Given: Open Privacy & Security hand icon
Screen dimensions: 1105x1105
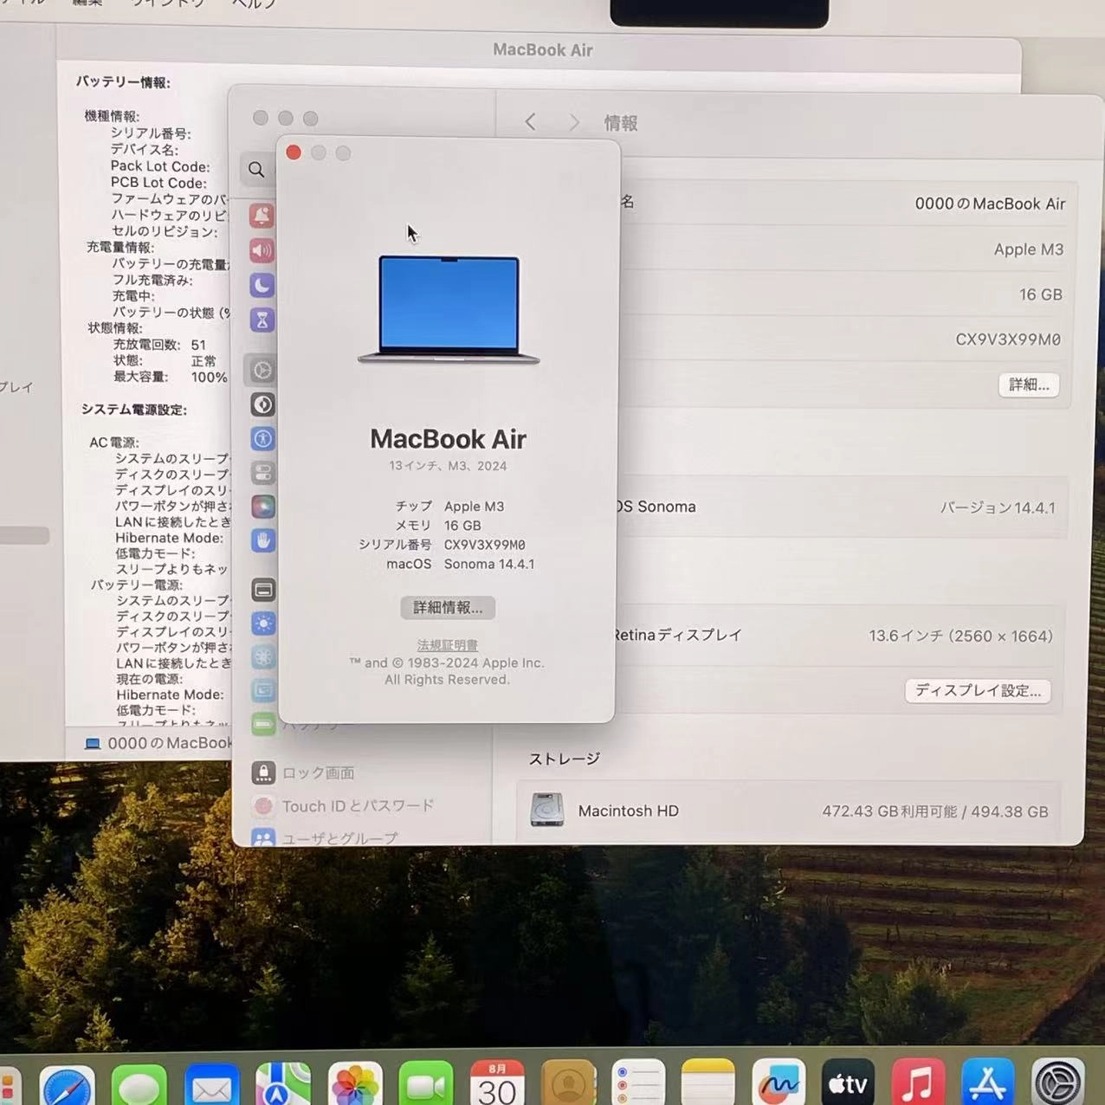Looking at the screenshot, I should 263,540.
